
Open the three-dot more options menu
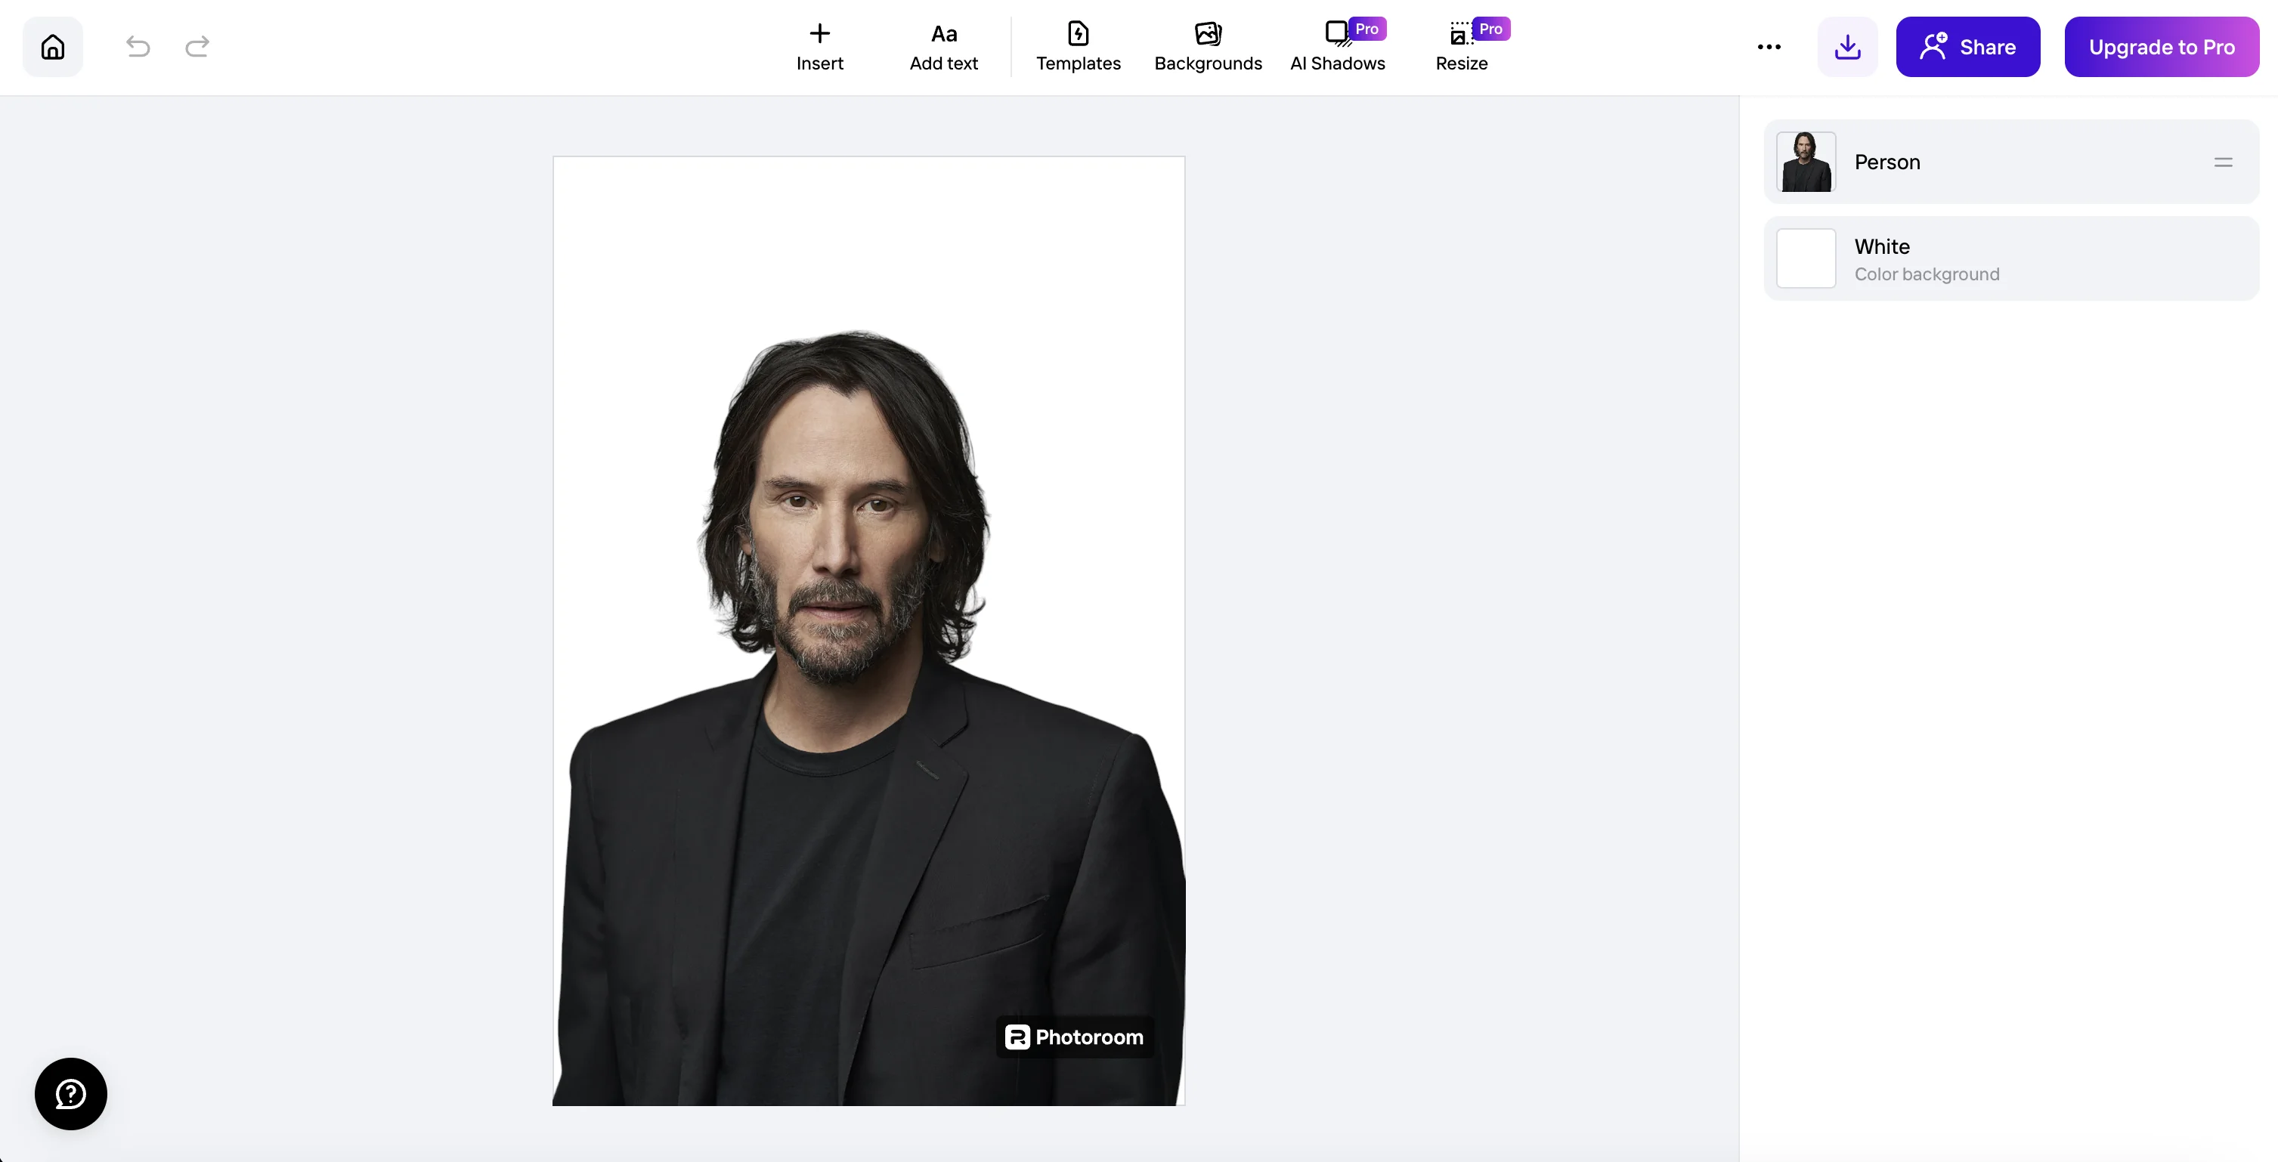1769,47
